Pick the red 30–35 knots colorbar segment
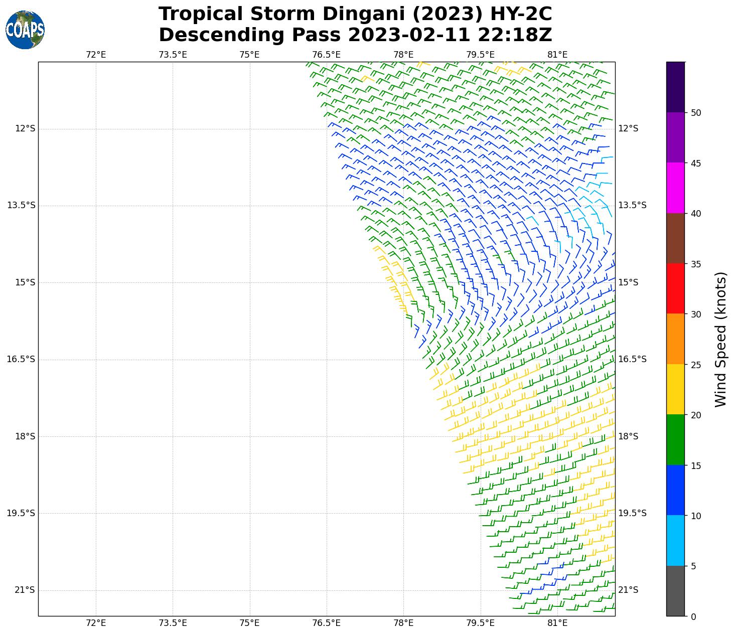Image resolution: width=735 pixels, height=634 pixels. click(675, 288)
